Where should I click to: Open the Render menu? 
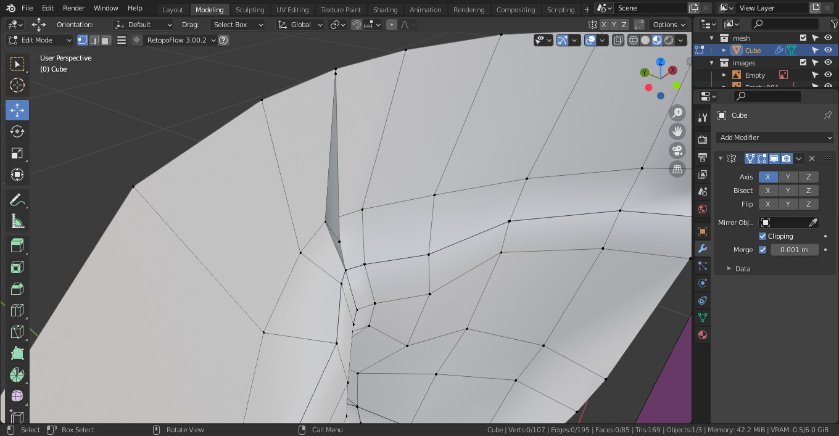click(x=73, y=8)
